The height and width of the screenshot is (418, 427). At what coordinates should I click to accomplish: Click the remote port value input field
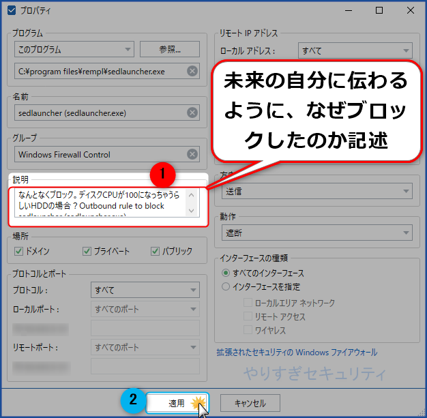pos(145,366)
